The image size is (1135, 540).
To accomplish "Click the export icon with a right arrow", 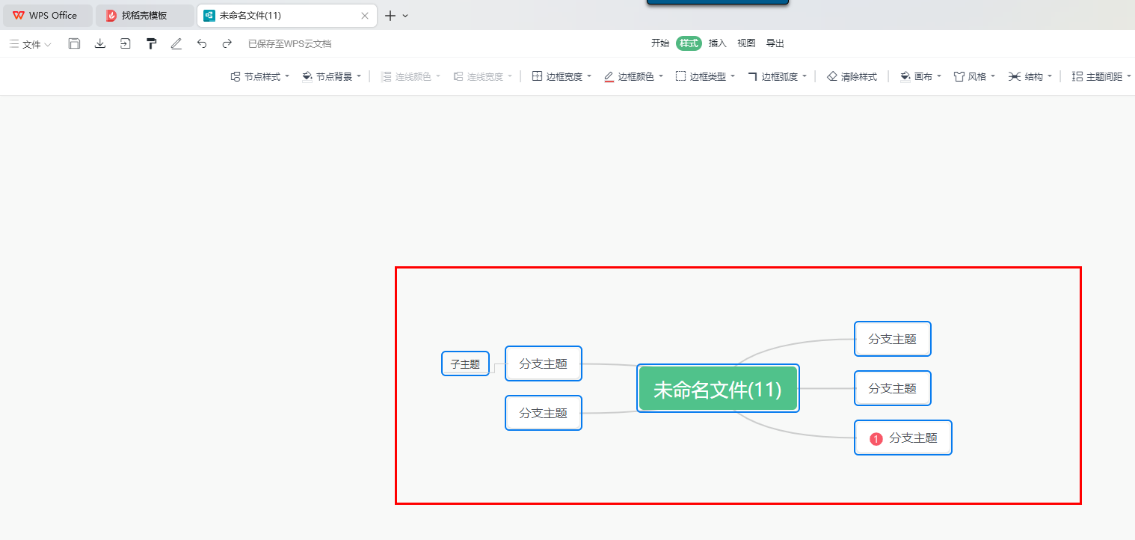I will (x=126, y=44).
